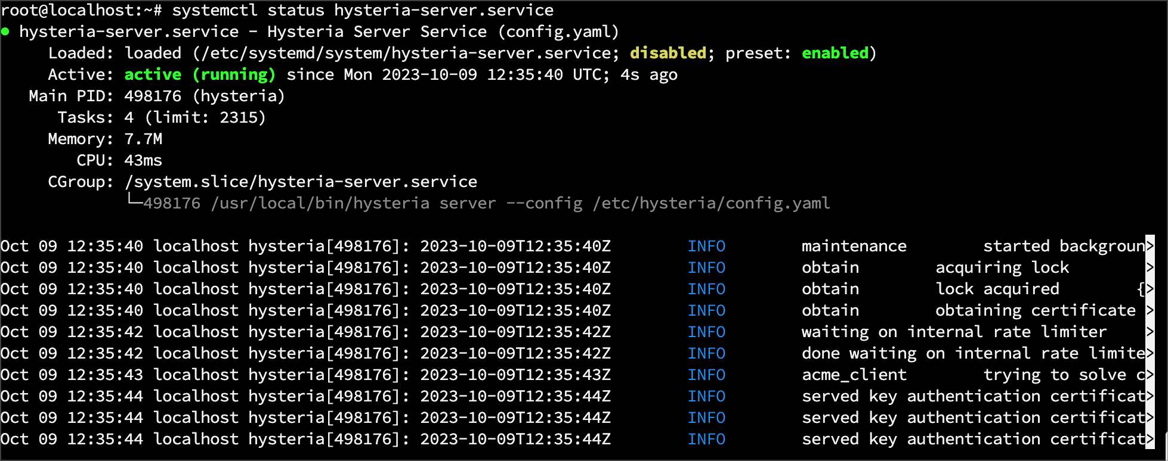Screen dimensions: 1168x461
Task: Click the 'obtaining certificate' log message
Action: [x=1036, y=310]
